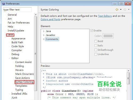Click the 'public class' line in Preview
Screen dimensions: 133x100
tap(67, 91)
